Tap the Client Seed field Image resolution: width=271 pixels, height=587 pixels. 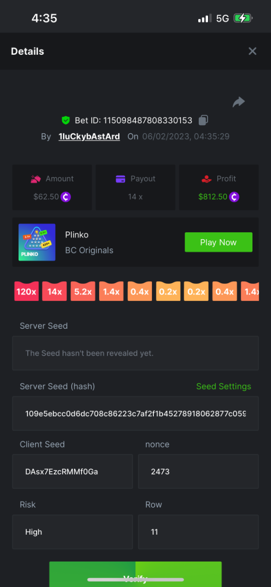[72, 472]
